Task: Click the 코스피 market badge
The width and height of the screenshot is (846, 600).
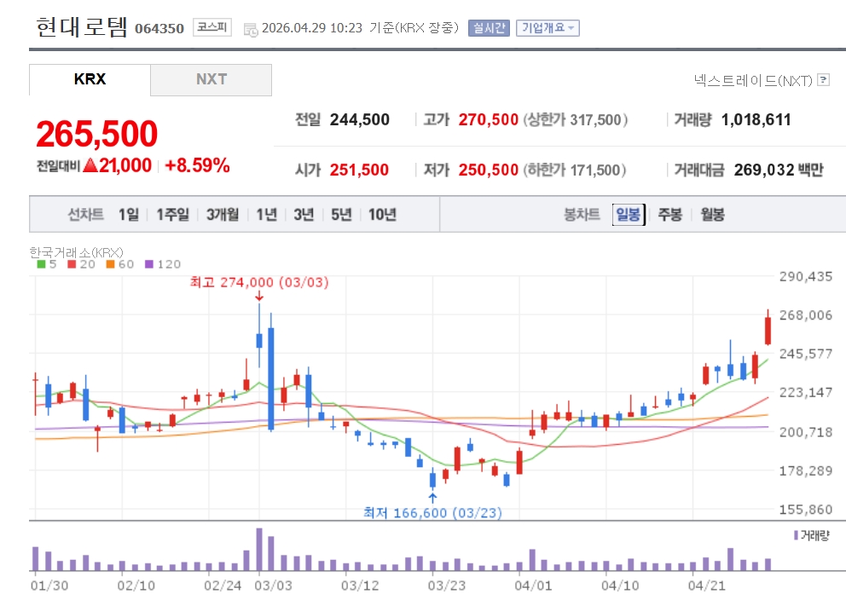Action: tap(211, 27)
